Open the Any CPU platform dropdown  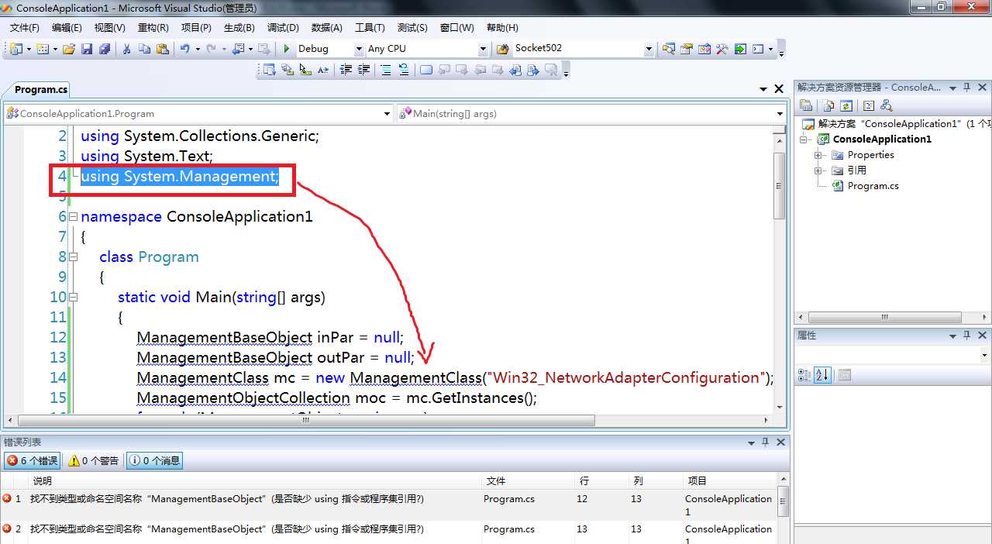tap(483, 48)
